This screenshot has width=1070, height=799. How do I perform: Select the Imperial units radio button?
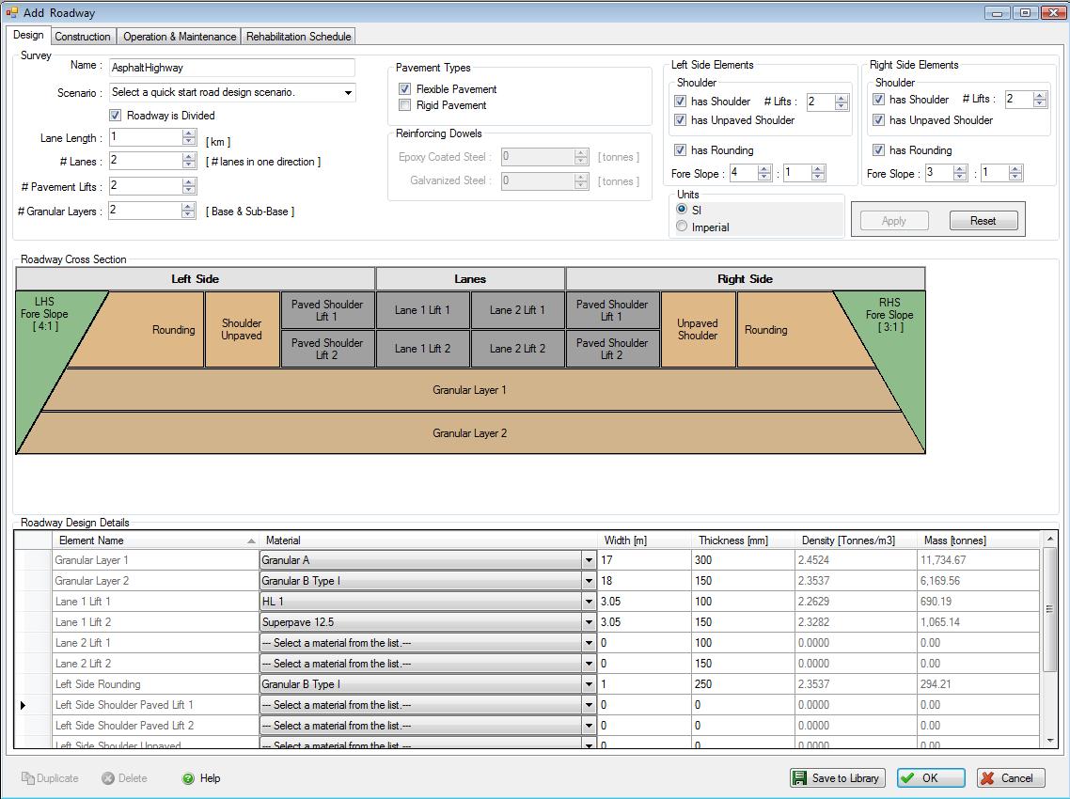683,227
